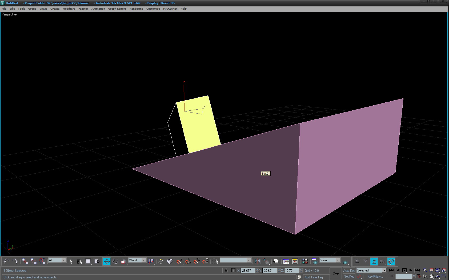Open the selection filter All dropdown

(57, 260)
